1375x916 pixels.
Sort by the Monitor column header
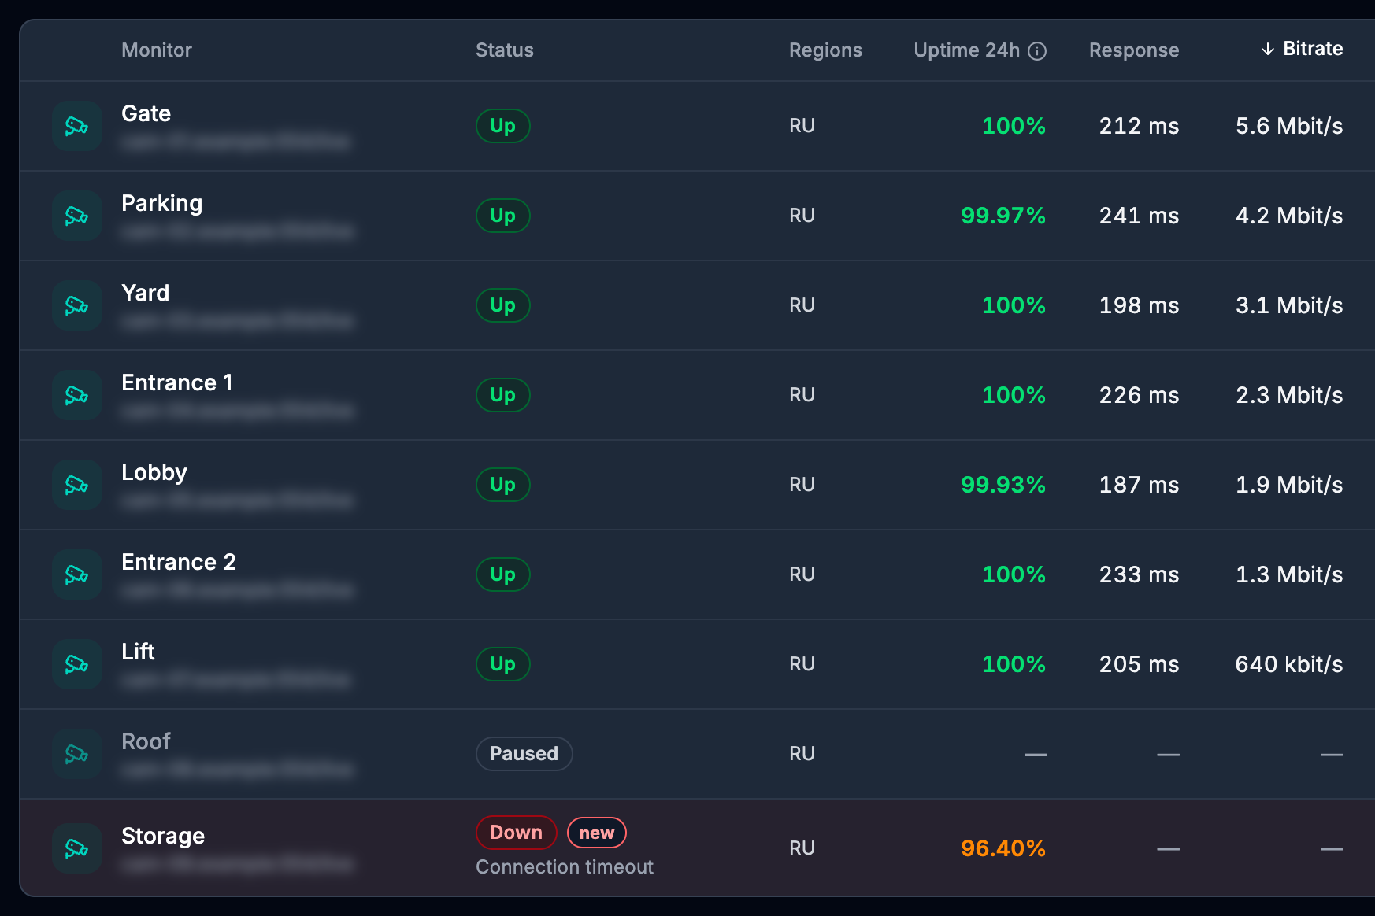tap(157, 50)
